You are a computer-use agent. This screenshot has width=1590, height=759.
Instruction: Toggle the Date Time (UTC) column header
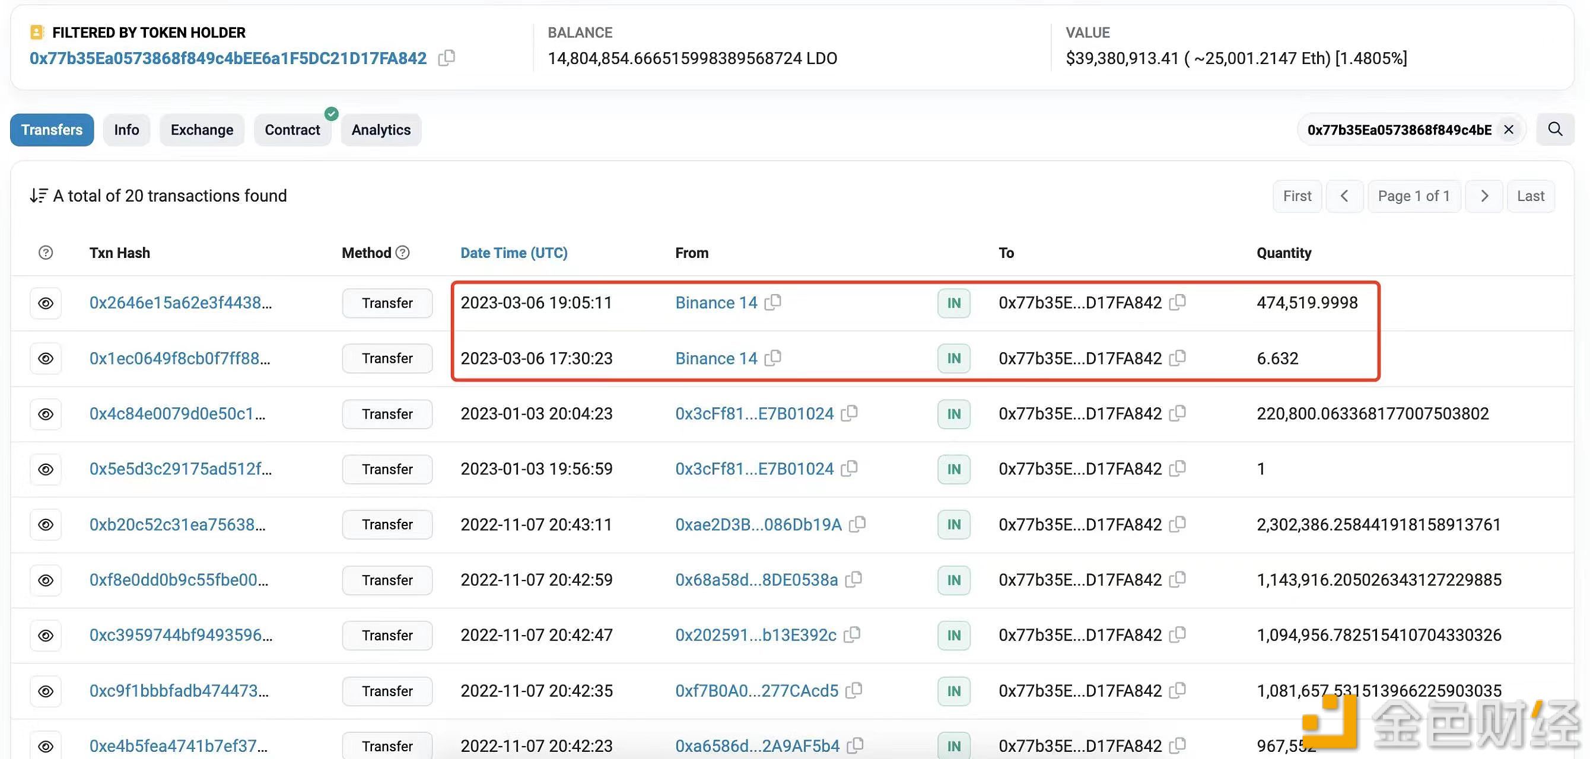pyautogui.click(x=514, y=253)
